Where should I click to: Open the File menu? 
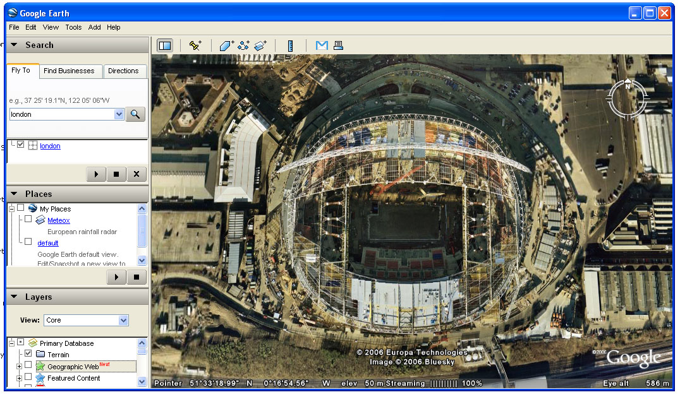tap(14, 27)
